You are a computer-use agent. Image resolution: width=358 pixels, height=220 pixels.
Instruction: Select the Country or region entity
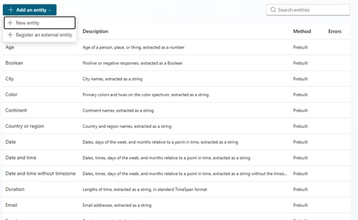coord(25,126)
